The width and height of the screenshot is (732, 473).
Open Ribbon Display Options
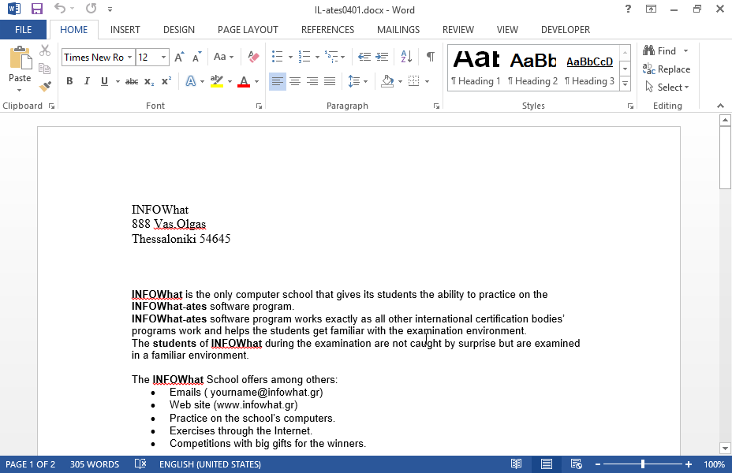point(652,9)
